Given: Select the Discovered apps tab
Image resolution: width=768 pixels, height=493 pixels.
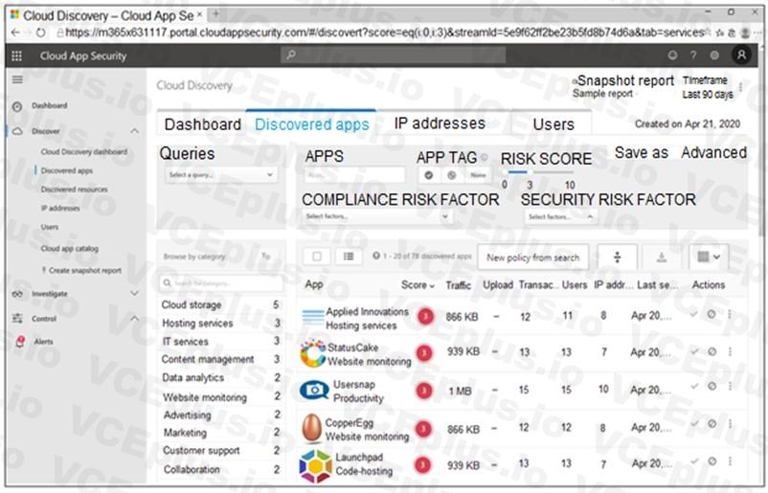Looking at the screenshot, I should click(311, 124).
